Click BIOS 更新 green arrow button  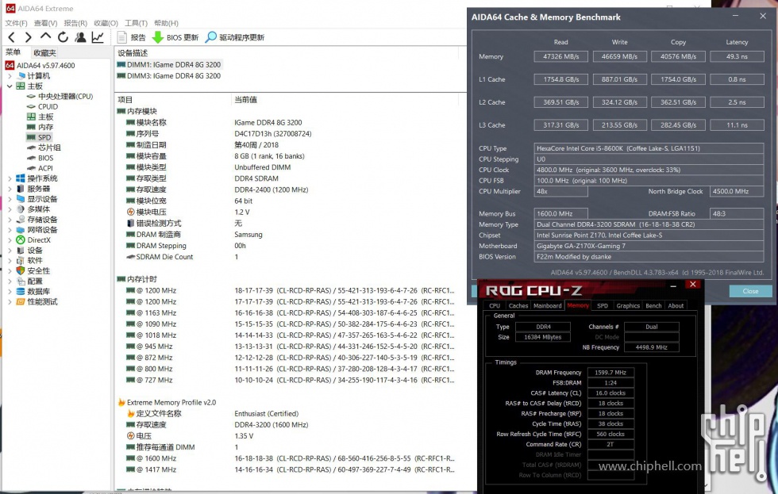[x=175, y=37]
